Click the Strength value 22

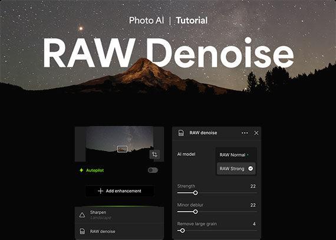tap(253, 186)
